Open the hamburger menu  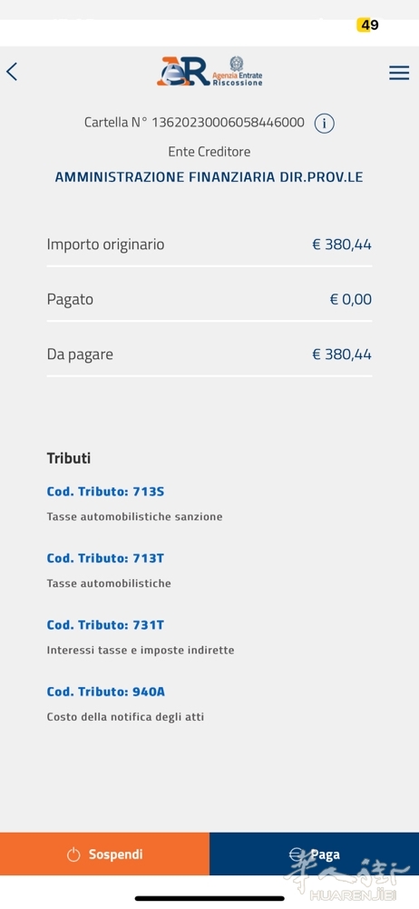tap(399, 73)
